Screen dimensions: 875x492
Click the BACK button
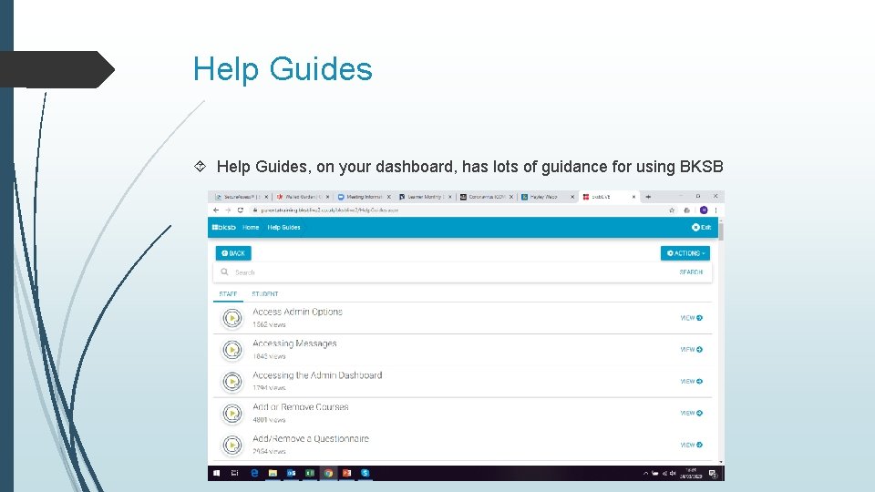pyautogui.click(x=233, y=253)
